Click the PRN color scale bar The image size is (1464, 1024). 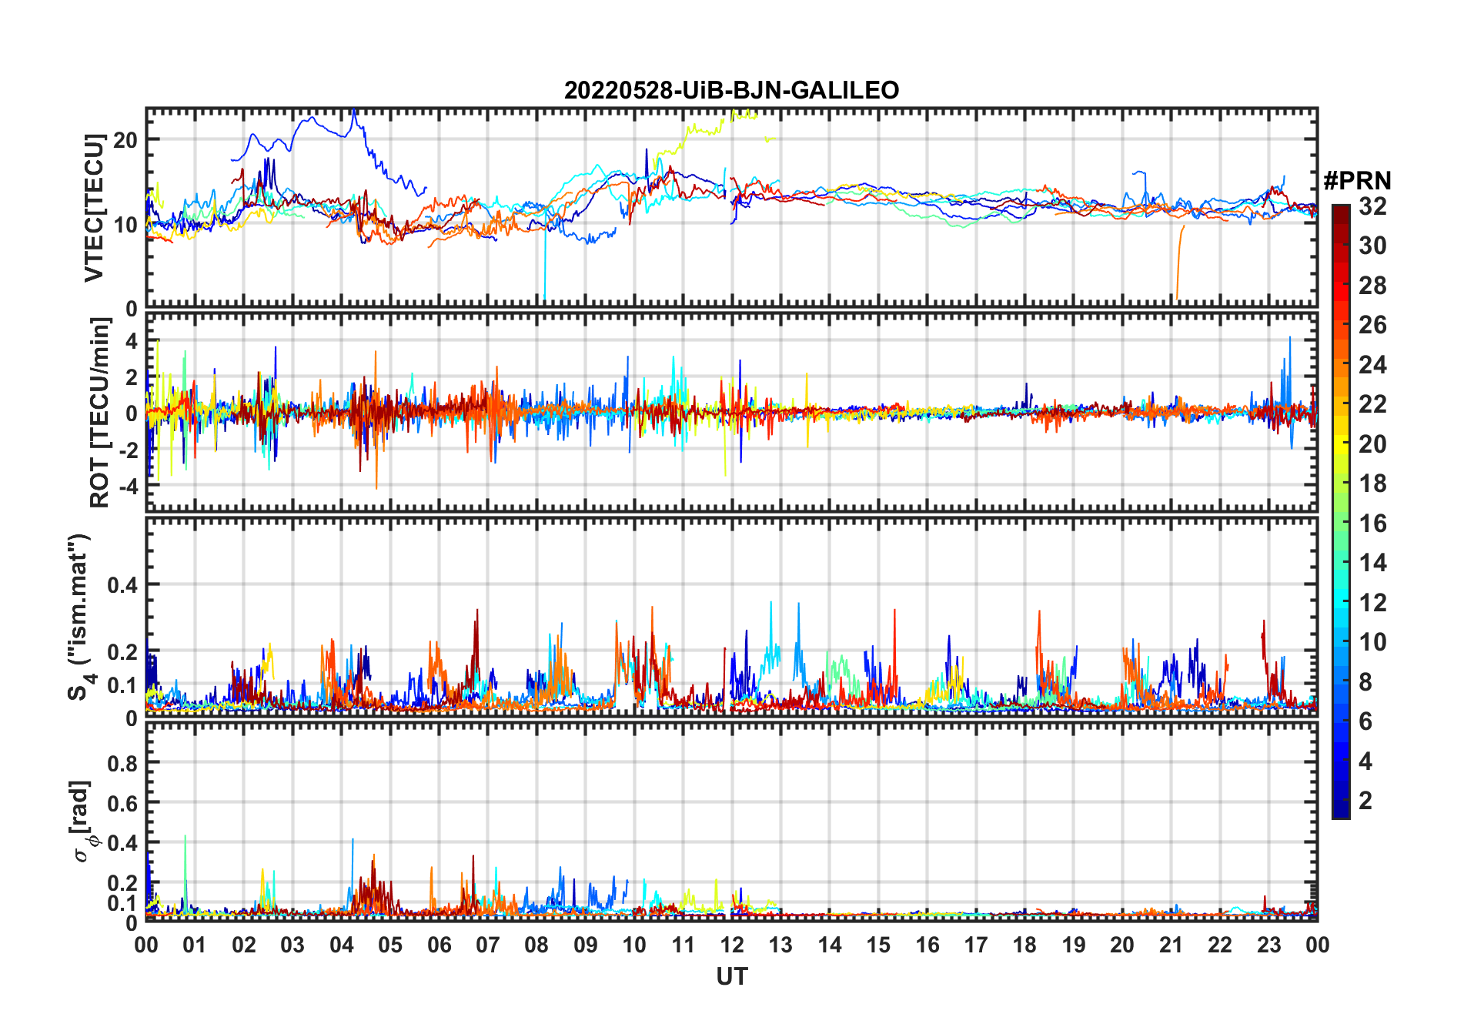coord(1340,511)
